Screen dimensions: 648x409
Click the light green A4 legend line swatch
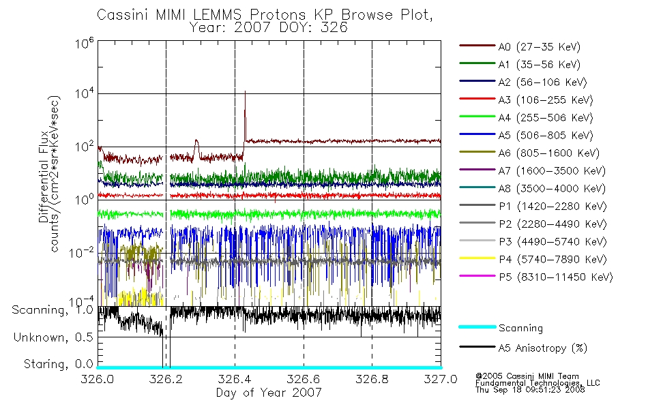[477, 117]
